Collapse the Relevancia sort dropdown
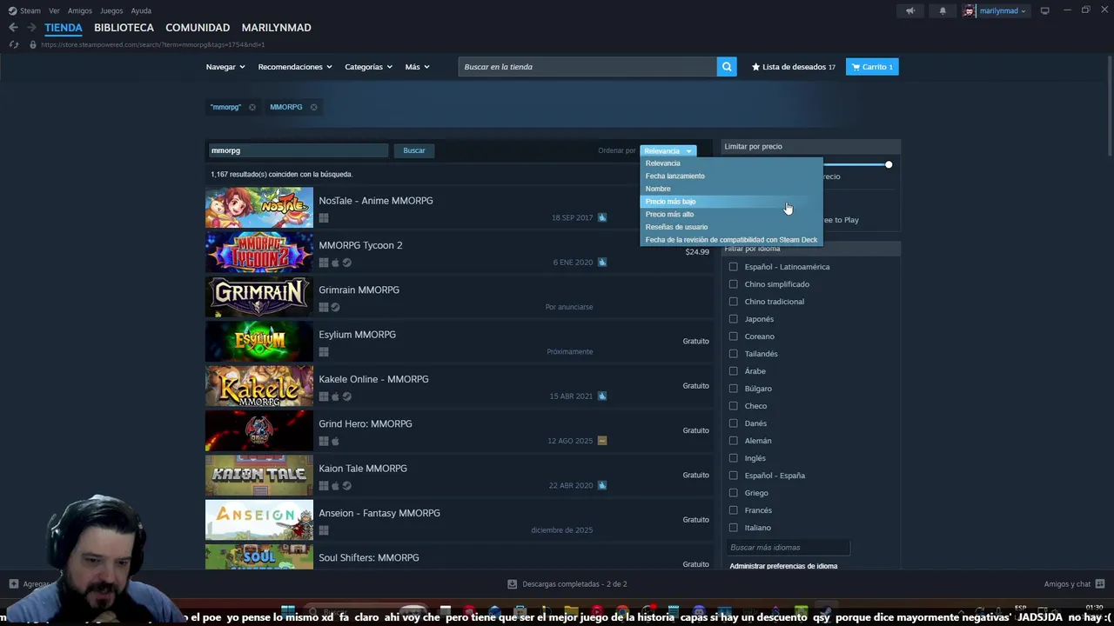1114x626 pixels. [x=668, y=150]
